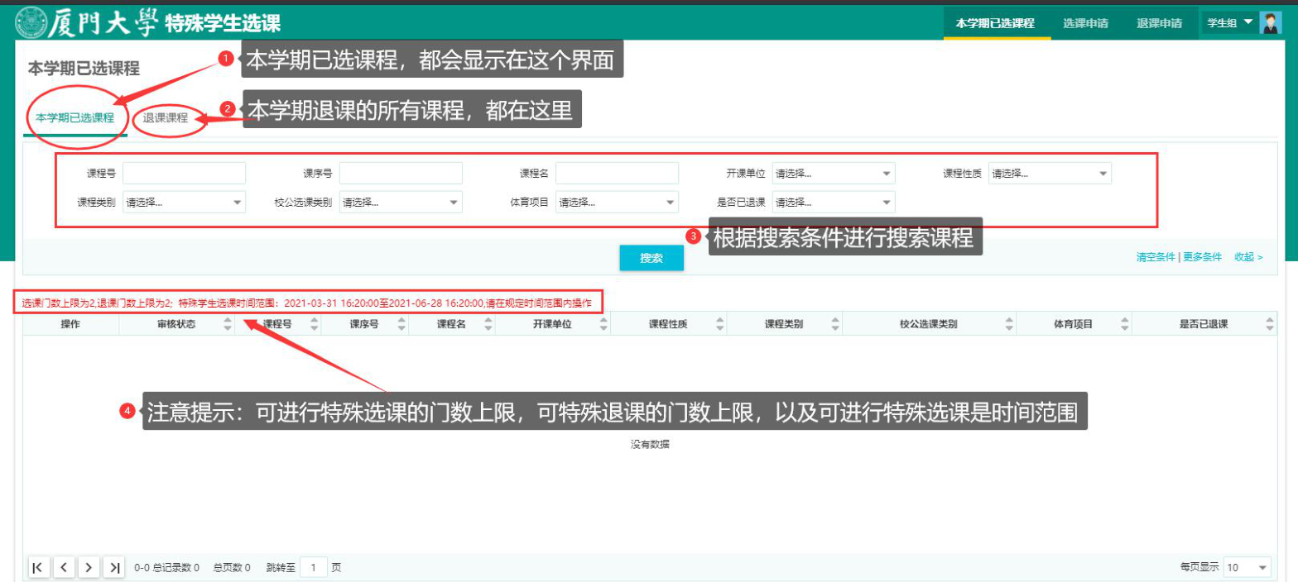Go to the previous page icon
The height and width of the screenshot is (582, 1298).
coord(64,567)
